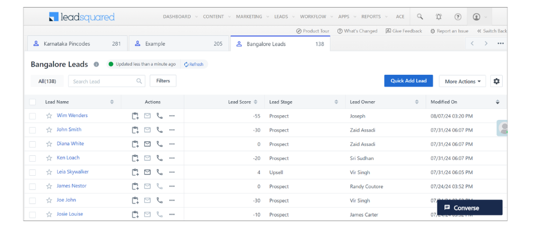Open the user profile dropdown
This screenshot has width=535, height=237.
[479, 17]
